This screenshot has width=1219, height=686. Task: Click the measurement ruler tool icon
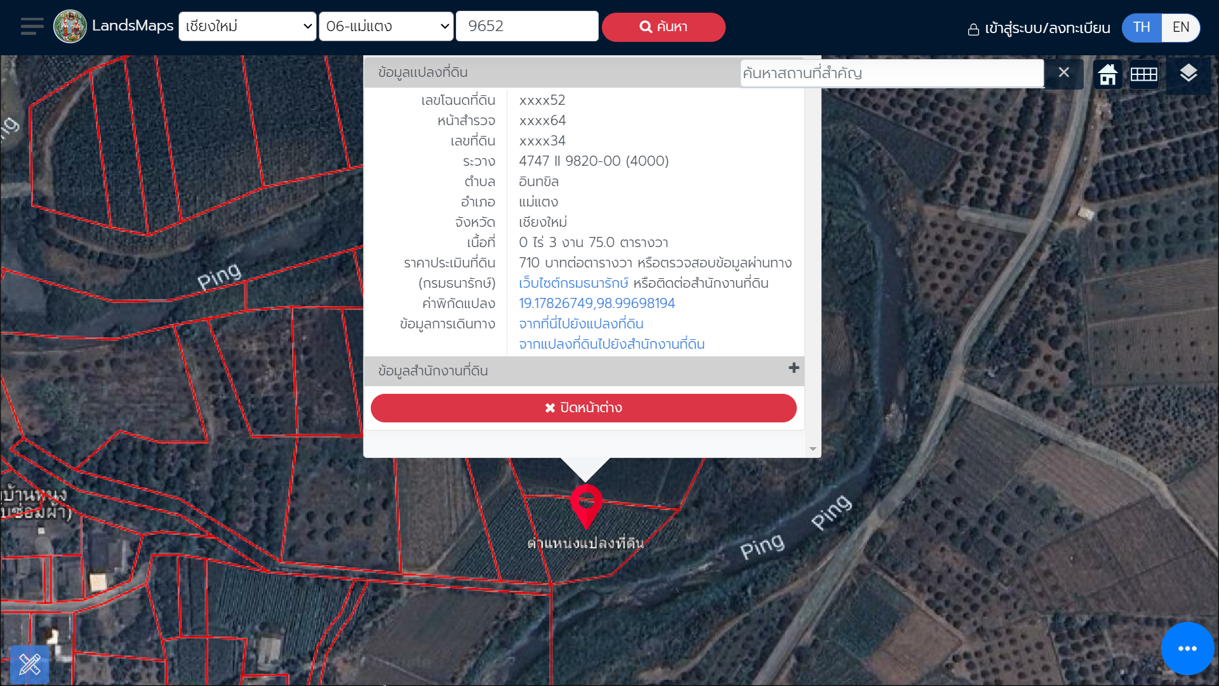pyautogui.click(x=29, y=664)
